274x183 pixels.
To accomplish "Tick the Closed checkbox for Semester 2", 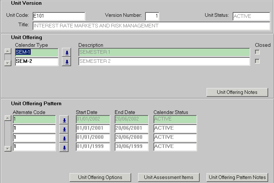I will [257, 61].
